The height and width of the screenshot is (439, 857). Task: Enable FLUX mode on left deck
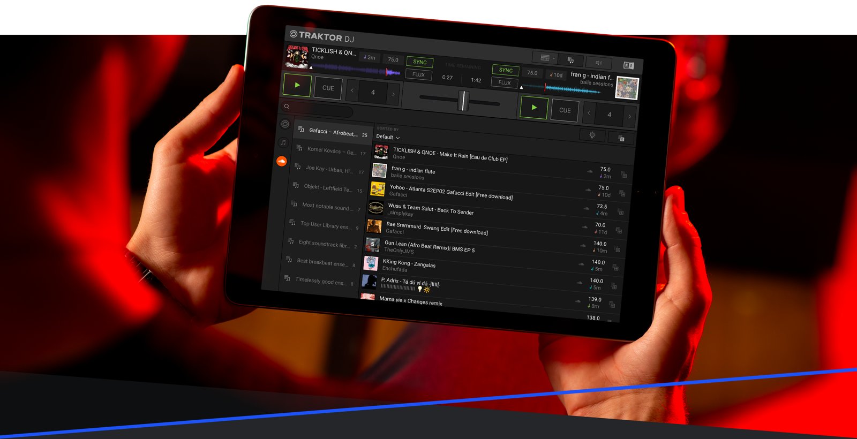(x=418, y=74)
